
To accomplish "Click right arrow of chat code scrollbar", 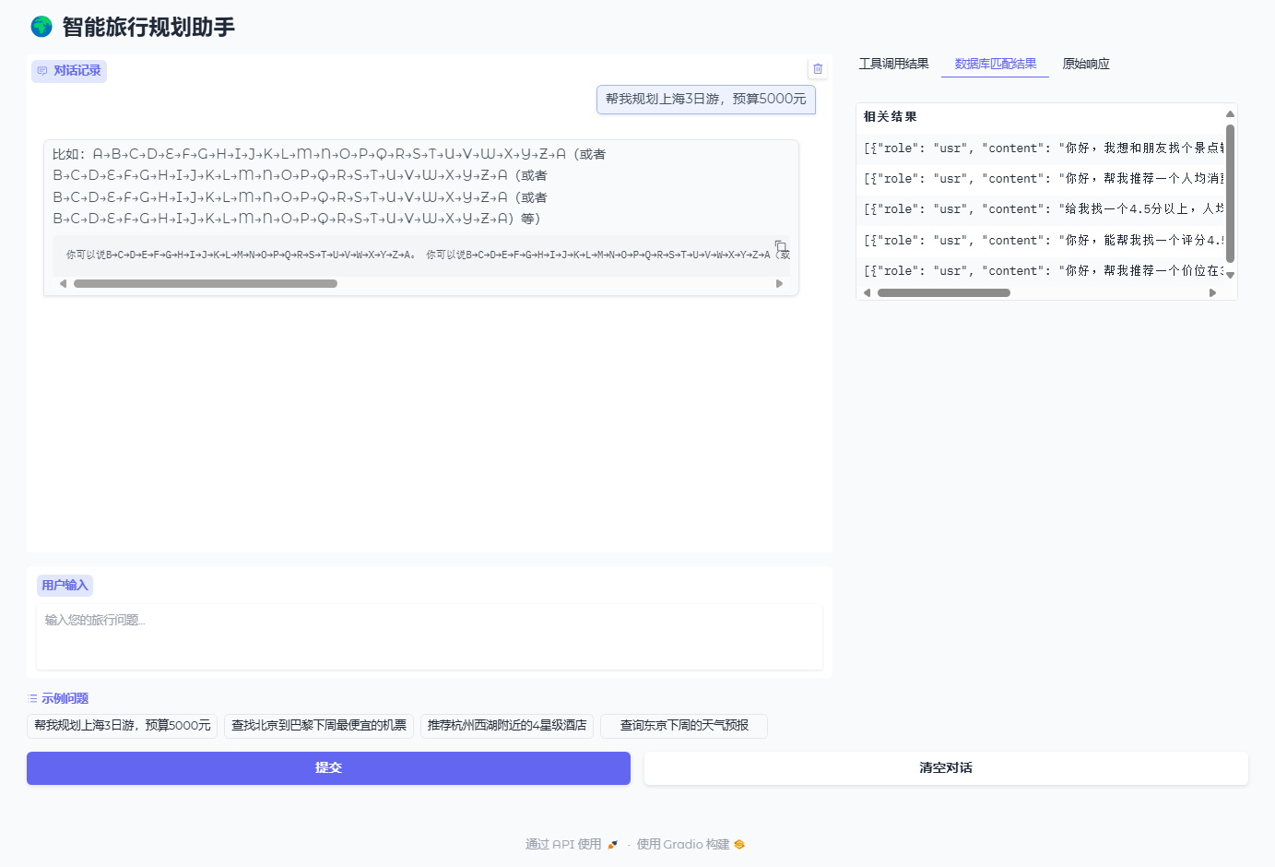I will [x=780, y=284].
